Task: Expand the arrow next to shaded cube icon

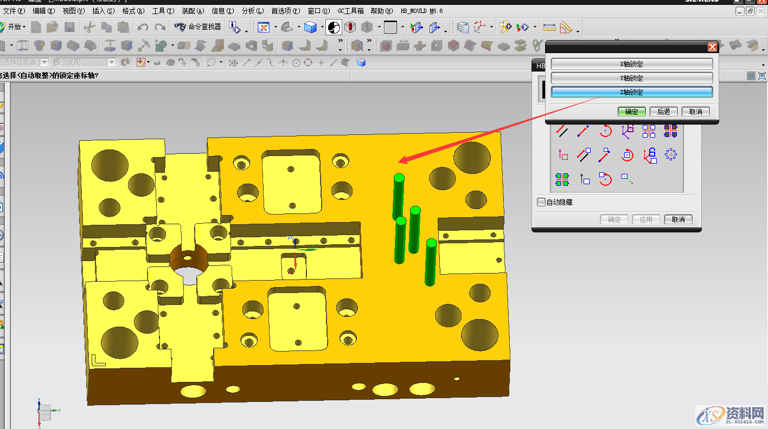Action: [322, 27]
